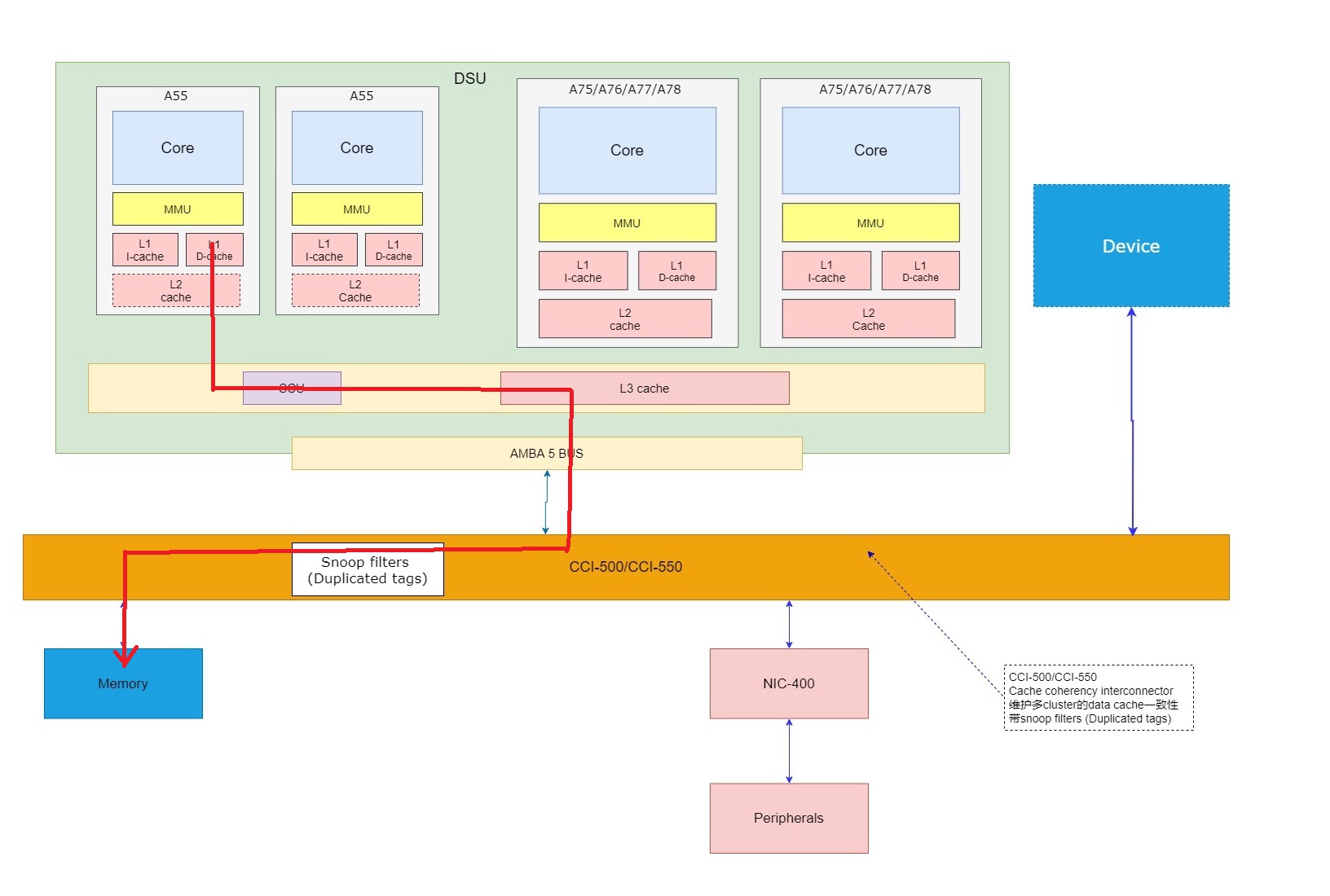This screenshot has height=896, width=1330.
Task: Click the "维护多cluster的data cache一致性" note line
Action: (x=1094, y=705)
